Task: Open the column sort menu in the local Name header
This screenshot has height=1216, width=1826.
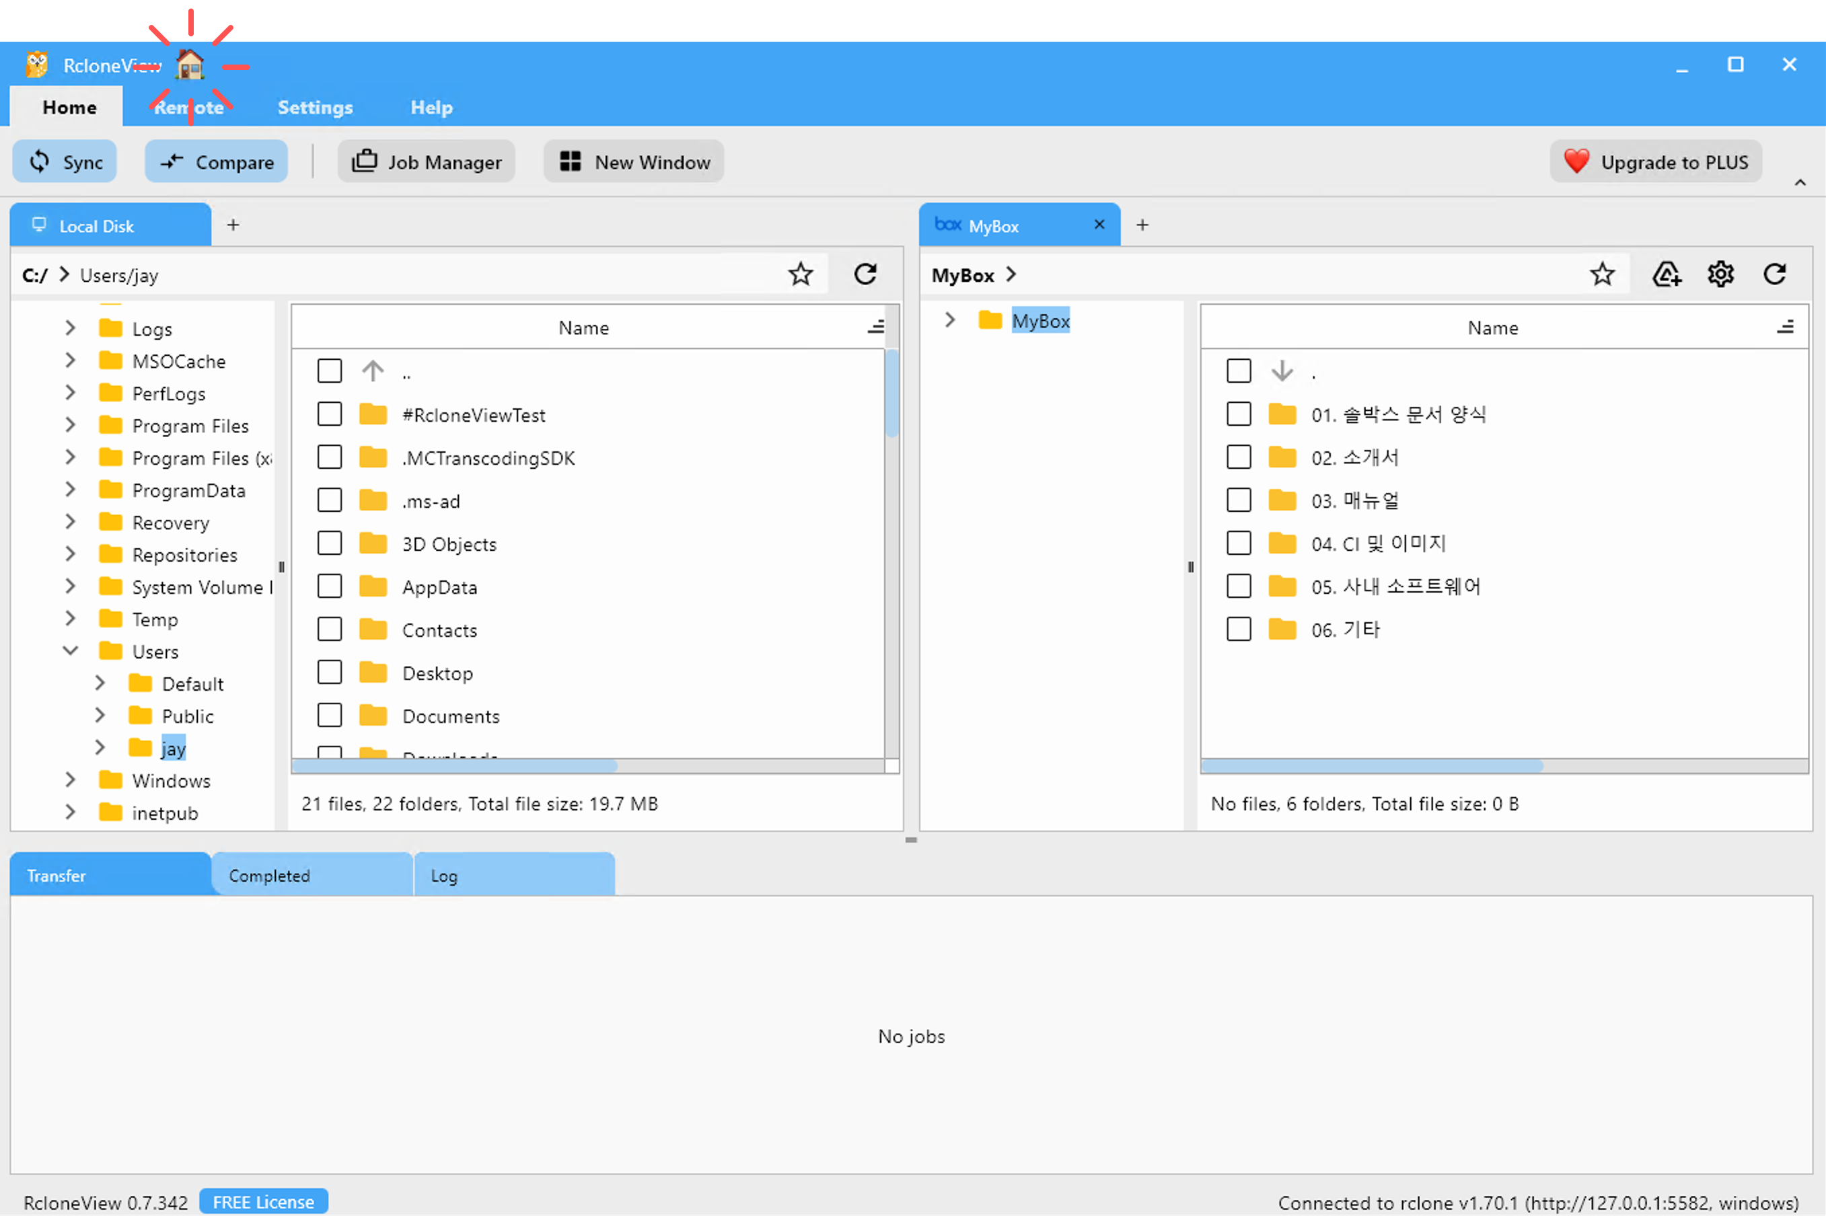Action: click(x=876, y=328)
